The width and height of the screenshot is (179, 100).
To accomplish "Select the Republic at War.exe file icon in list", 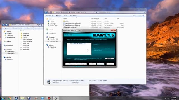I will [x=64, y=27].
